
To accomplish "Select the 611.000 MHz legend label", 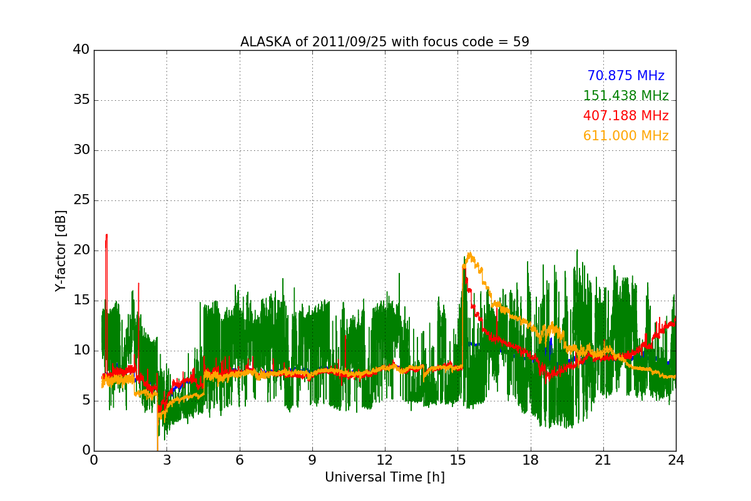I will [626, 136].
